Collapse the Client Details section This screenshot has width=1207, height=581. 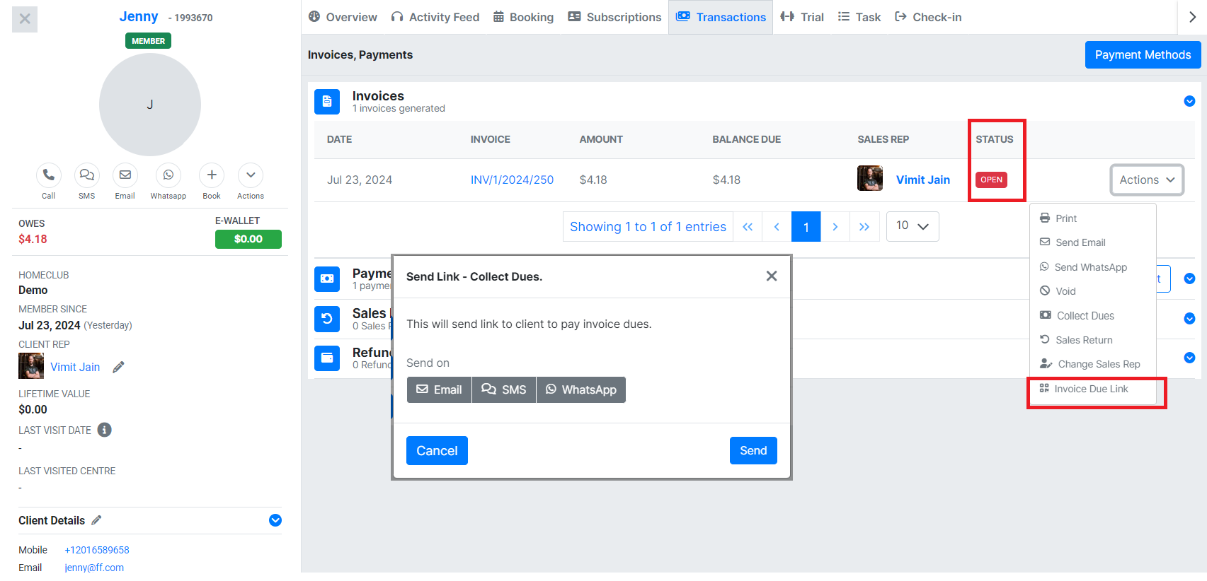pyautogui.click(x=275, y=520)
